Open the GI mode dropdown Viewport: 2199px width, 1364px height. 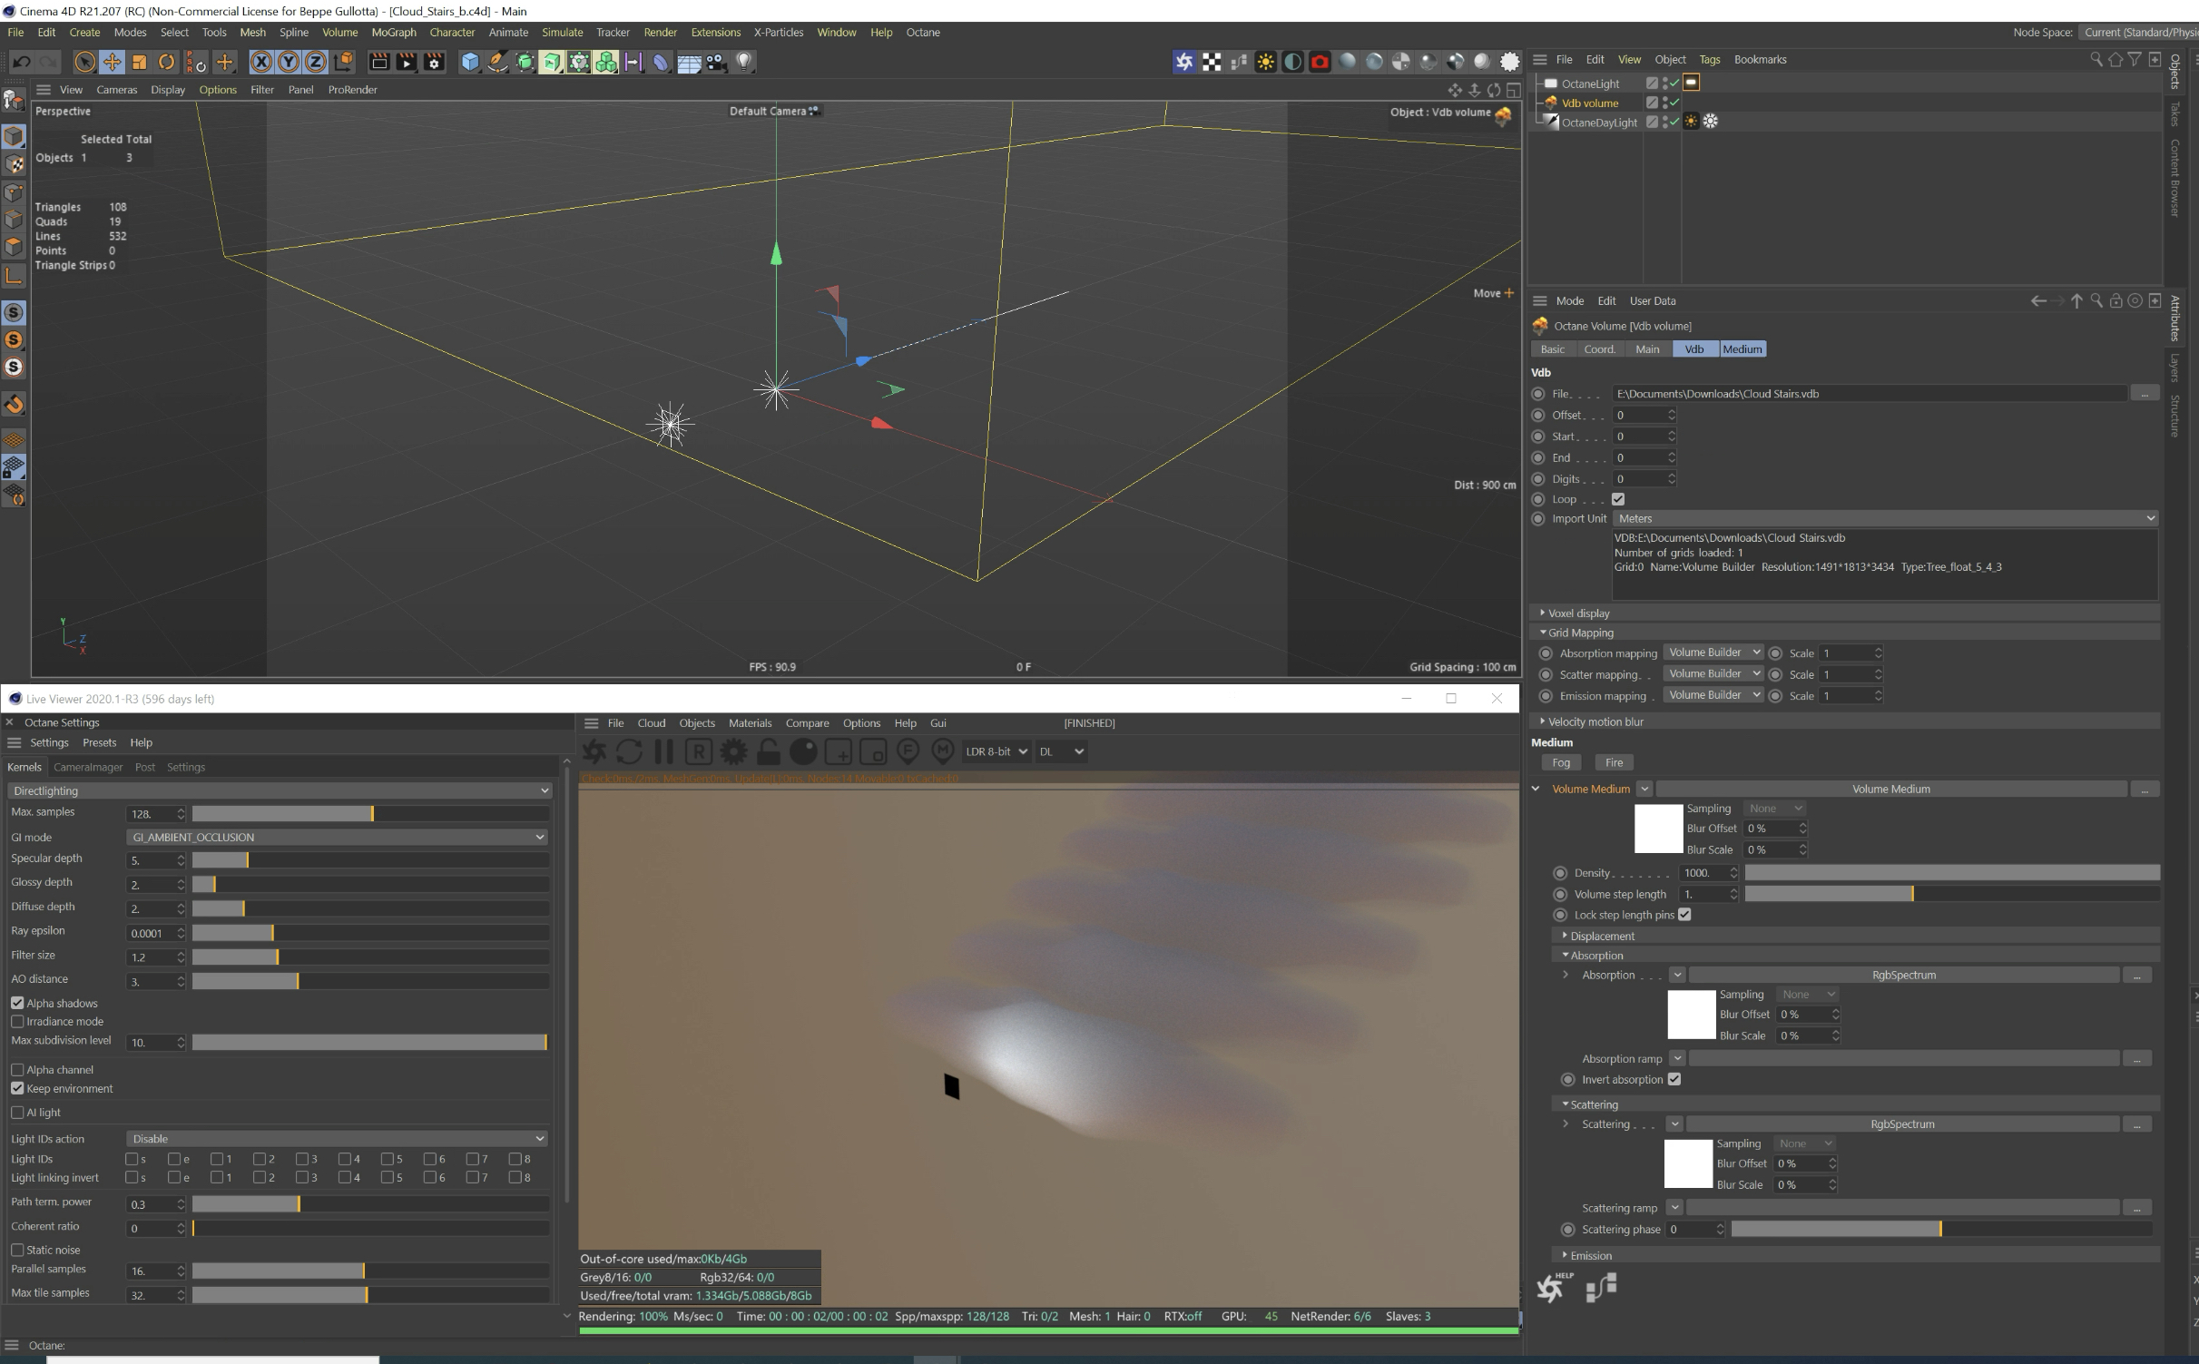338,837
